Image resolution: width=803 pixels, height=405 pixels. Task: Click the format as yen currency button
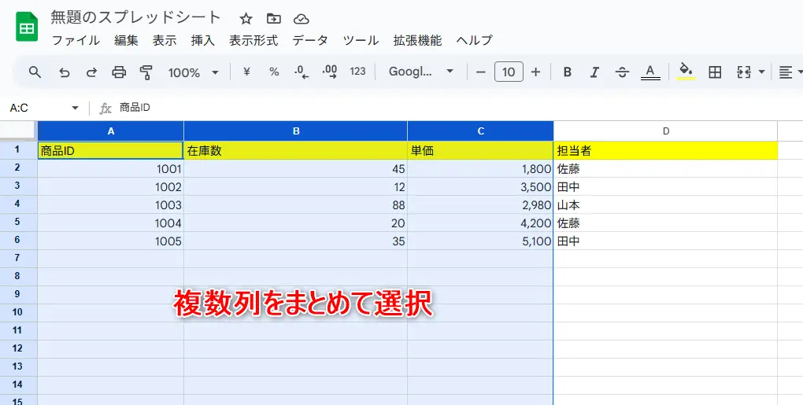click(x=246, y=72)
